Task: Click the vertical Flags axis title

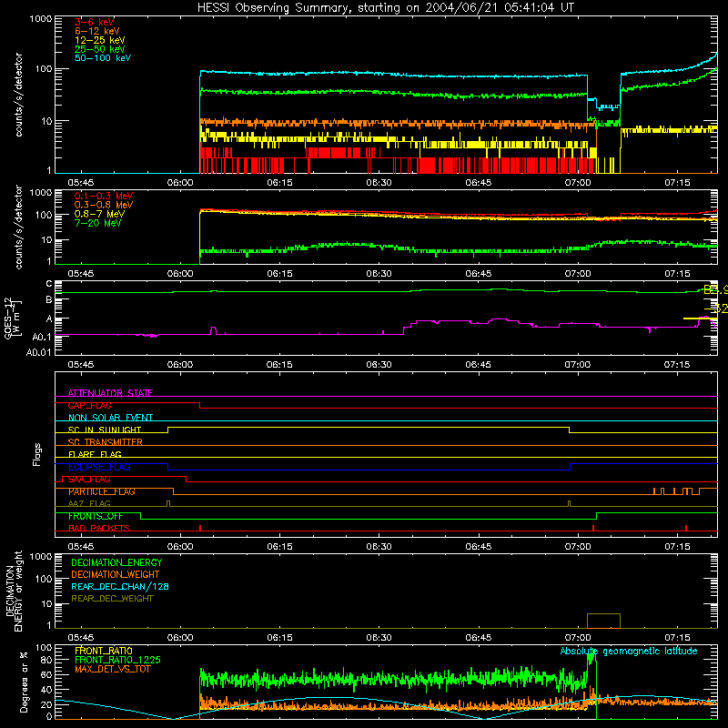Action: tap(37, 454)
